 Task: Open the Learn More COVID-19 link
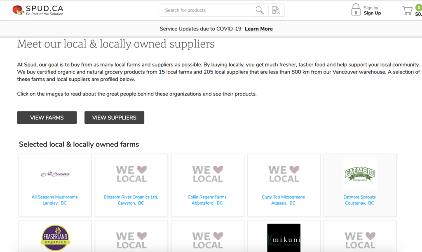[258, 29]
